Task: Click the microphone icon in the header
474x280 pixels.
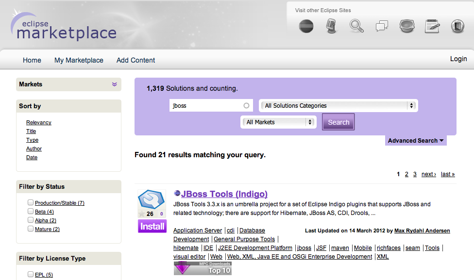Action: pyautogui.click(x=331, y=26)
